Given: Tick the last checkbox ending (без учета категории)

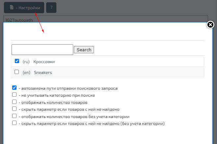Looking at the screenshot, I should tap(14, 123).
